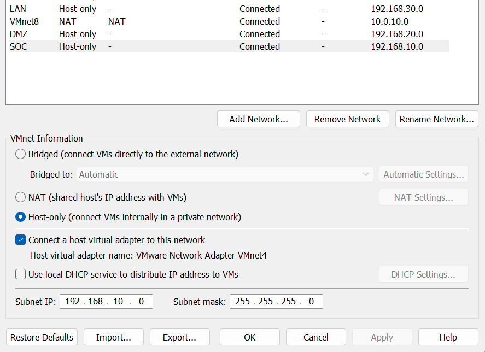Click the Subnet IP address field

tap(106, 301)
